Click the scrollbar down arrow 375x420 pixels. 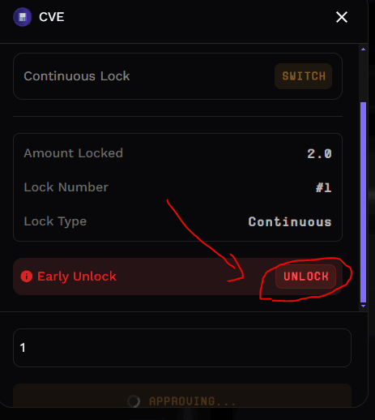[363, 306]
